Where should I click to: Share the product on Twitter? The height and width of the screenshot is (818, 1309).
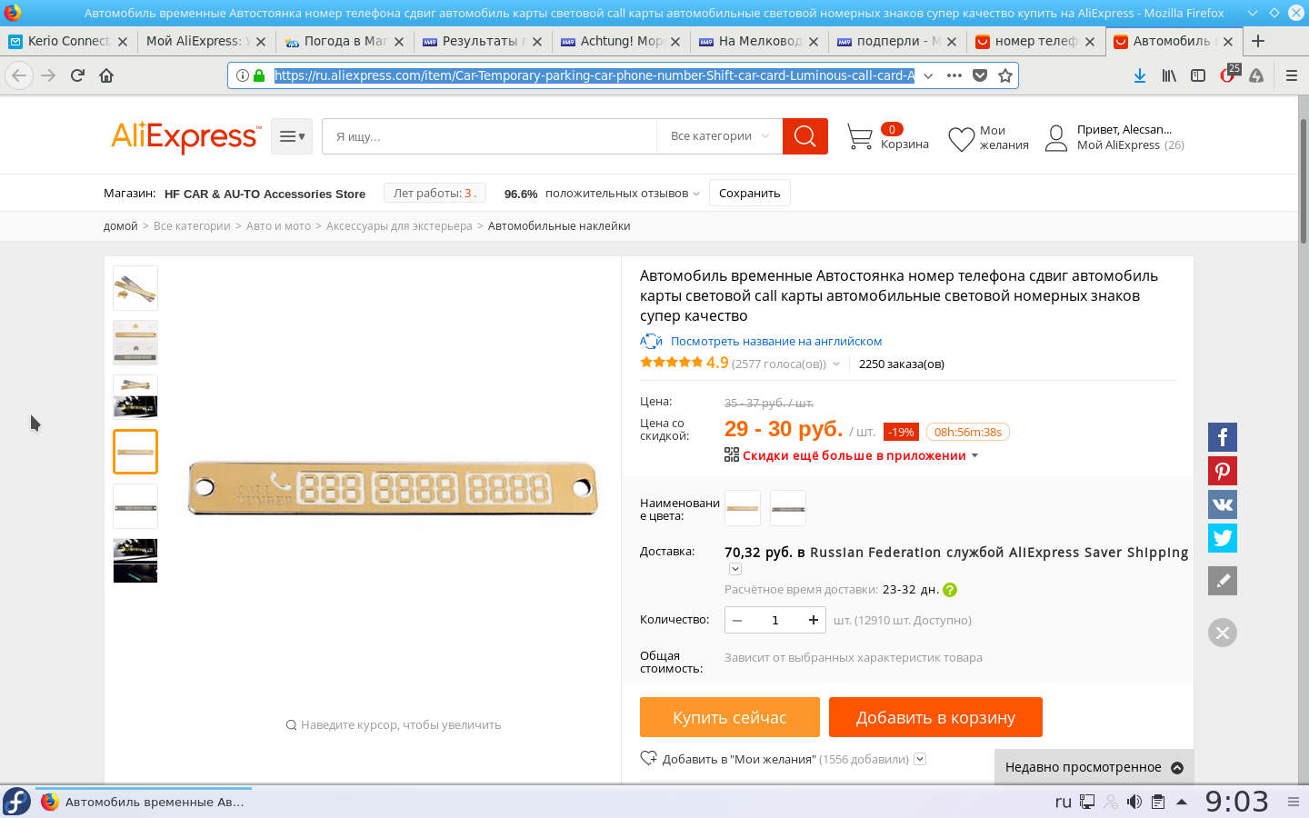(x=1222, y=538)
